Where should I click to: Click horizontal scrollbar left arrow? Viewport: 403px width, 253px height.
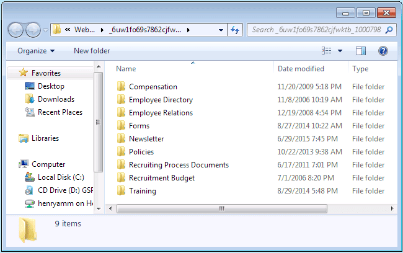tap(110, 208)
